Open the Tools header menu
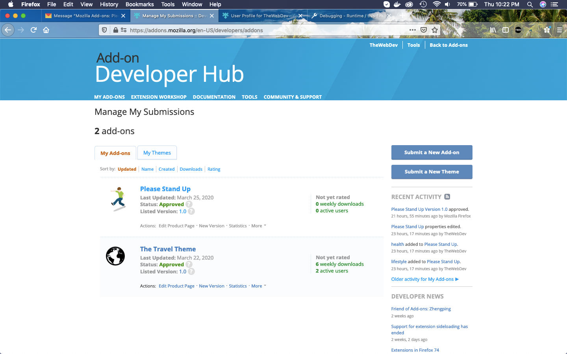The height and width of the screenshot is (354, 567). pyautogui.click(x=413, y=45)
